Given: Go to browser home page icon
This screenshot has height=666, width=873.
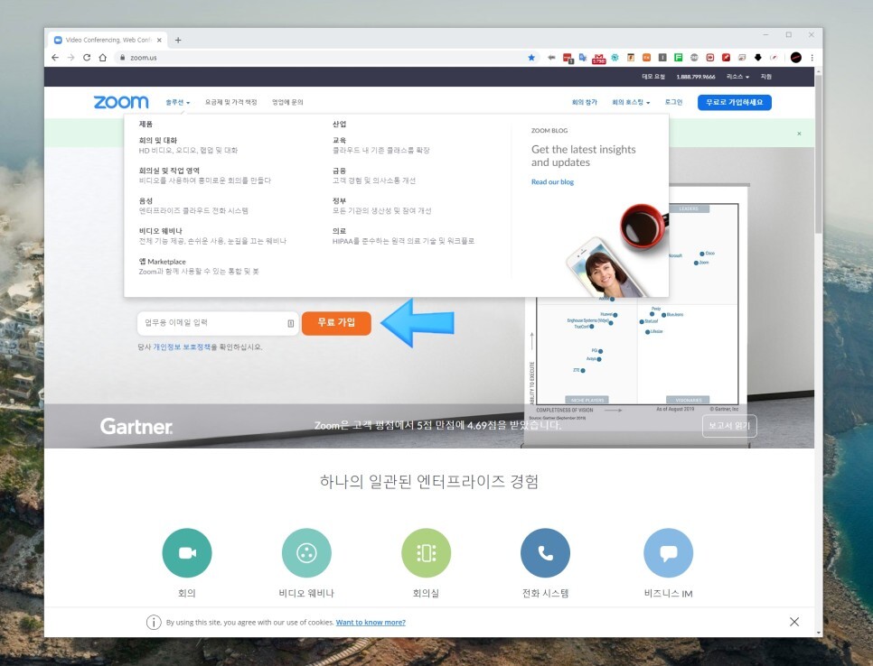Looking at the screenshot, I should coord(102,57).
